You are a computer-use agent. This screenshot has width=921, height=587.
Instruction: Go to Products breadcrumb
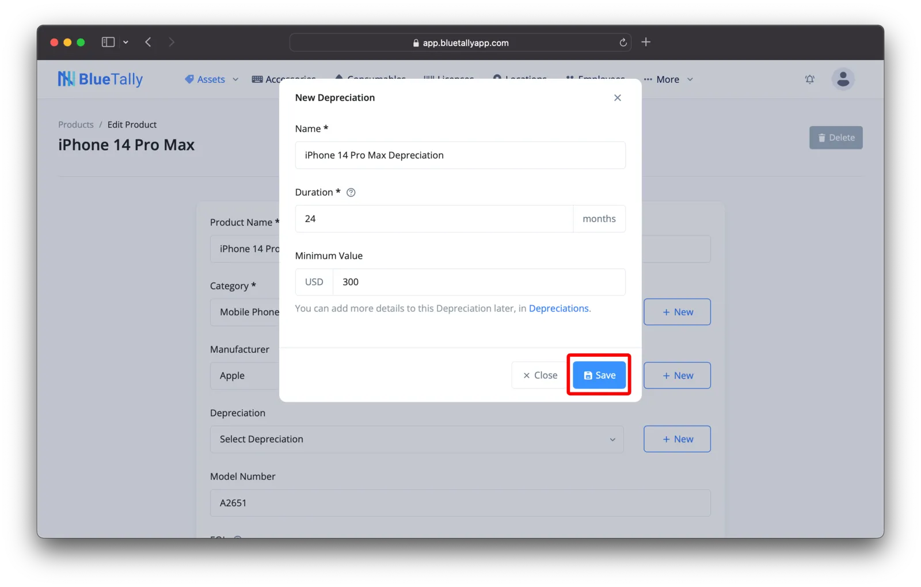(76, 125)
